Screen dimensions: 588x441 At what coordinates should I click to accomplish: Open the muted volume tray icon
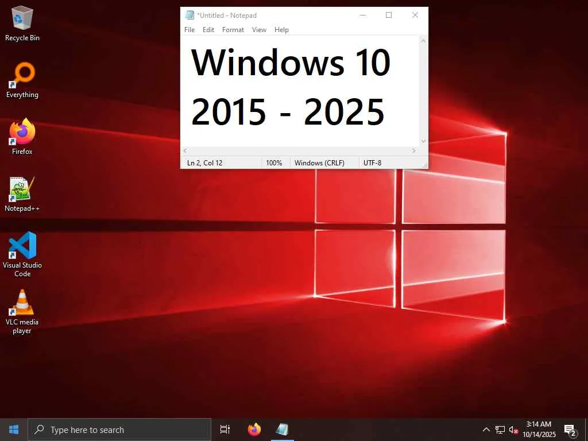click(513, 430)
